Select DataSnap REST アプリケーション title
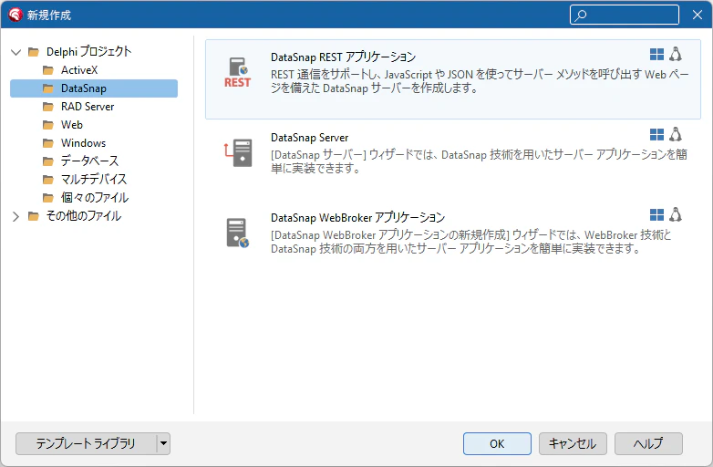713x467 pixels. coord(344,57)
